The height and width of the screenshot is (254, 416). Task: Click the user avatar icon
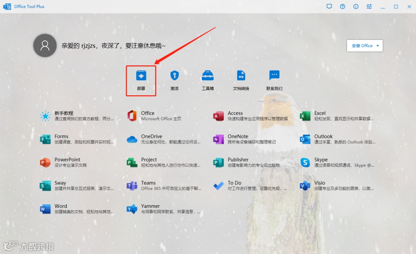click(45, 45)
